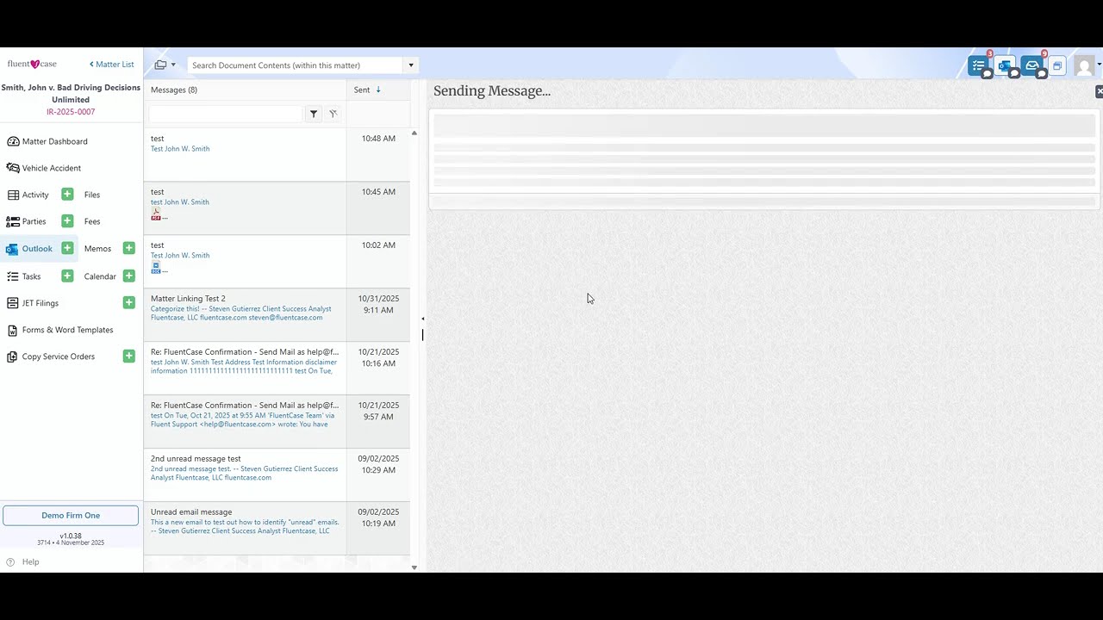Click the stacked windows icon in top bar

pos(1057,65)
